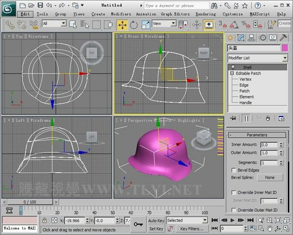The width and height of the screenshot is (293, 235).
Task: Click the Pin Stack icon
Action: point(233,119)
